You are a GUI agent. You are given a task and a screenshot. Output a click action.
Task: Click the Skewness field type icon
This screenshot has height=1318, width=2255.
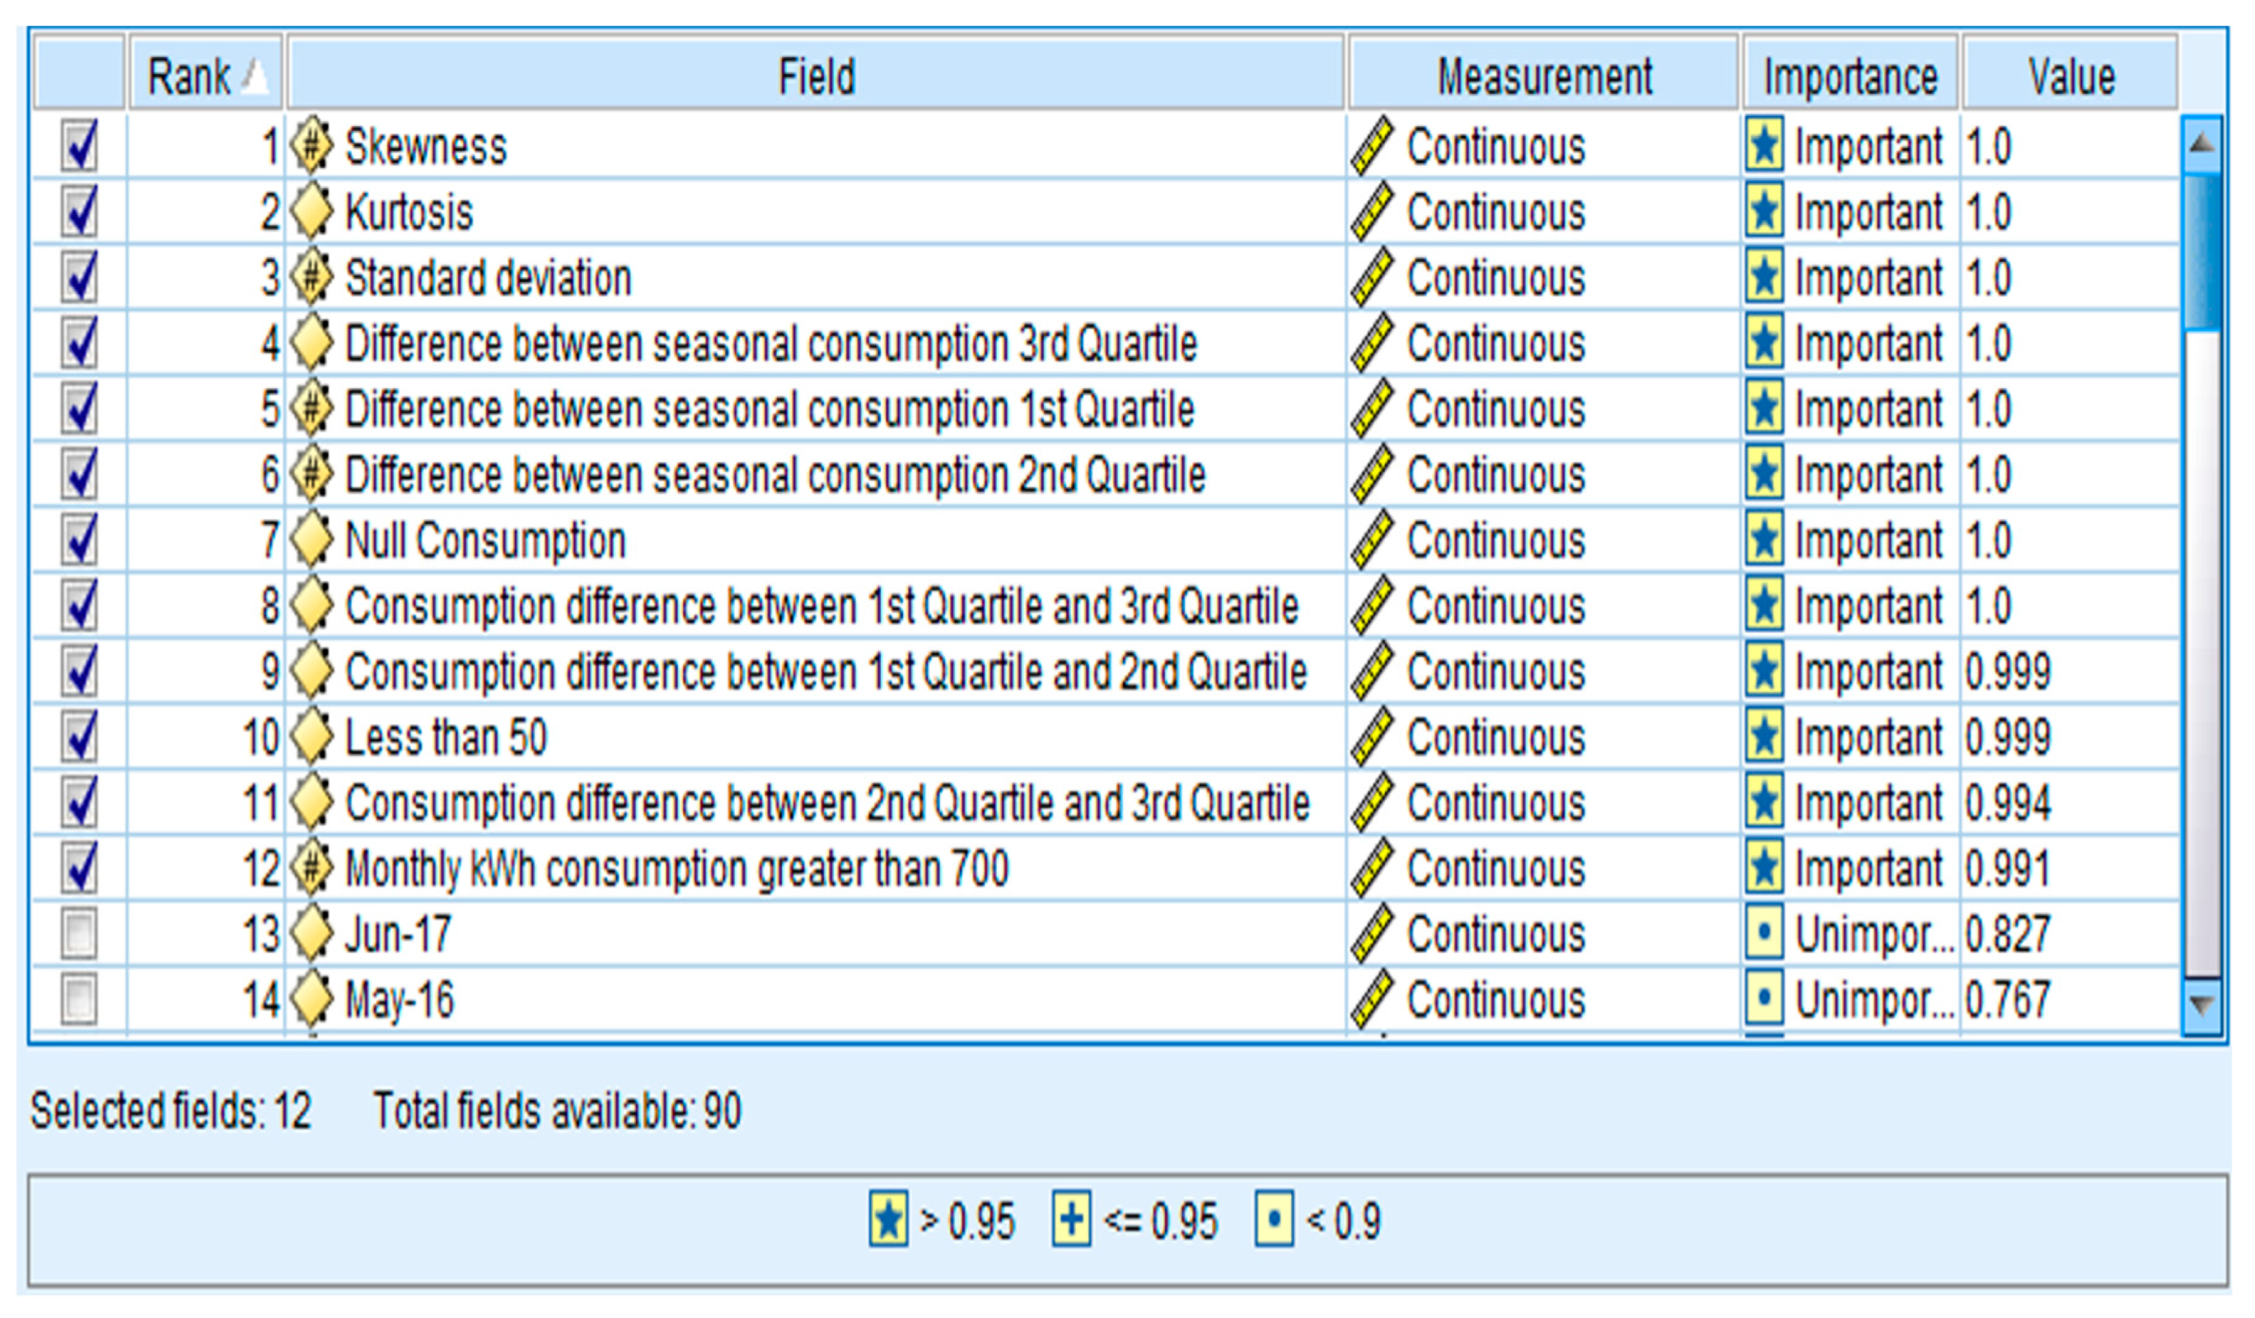pos(311,146)
